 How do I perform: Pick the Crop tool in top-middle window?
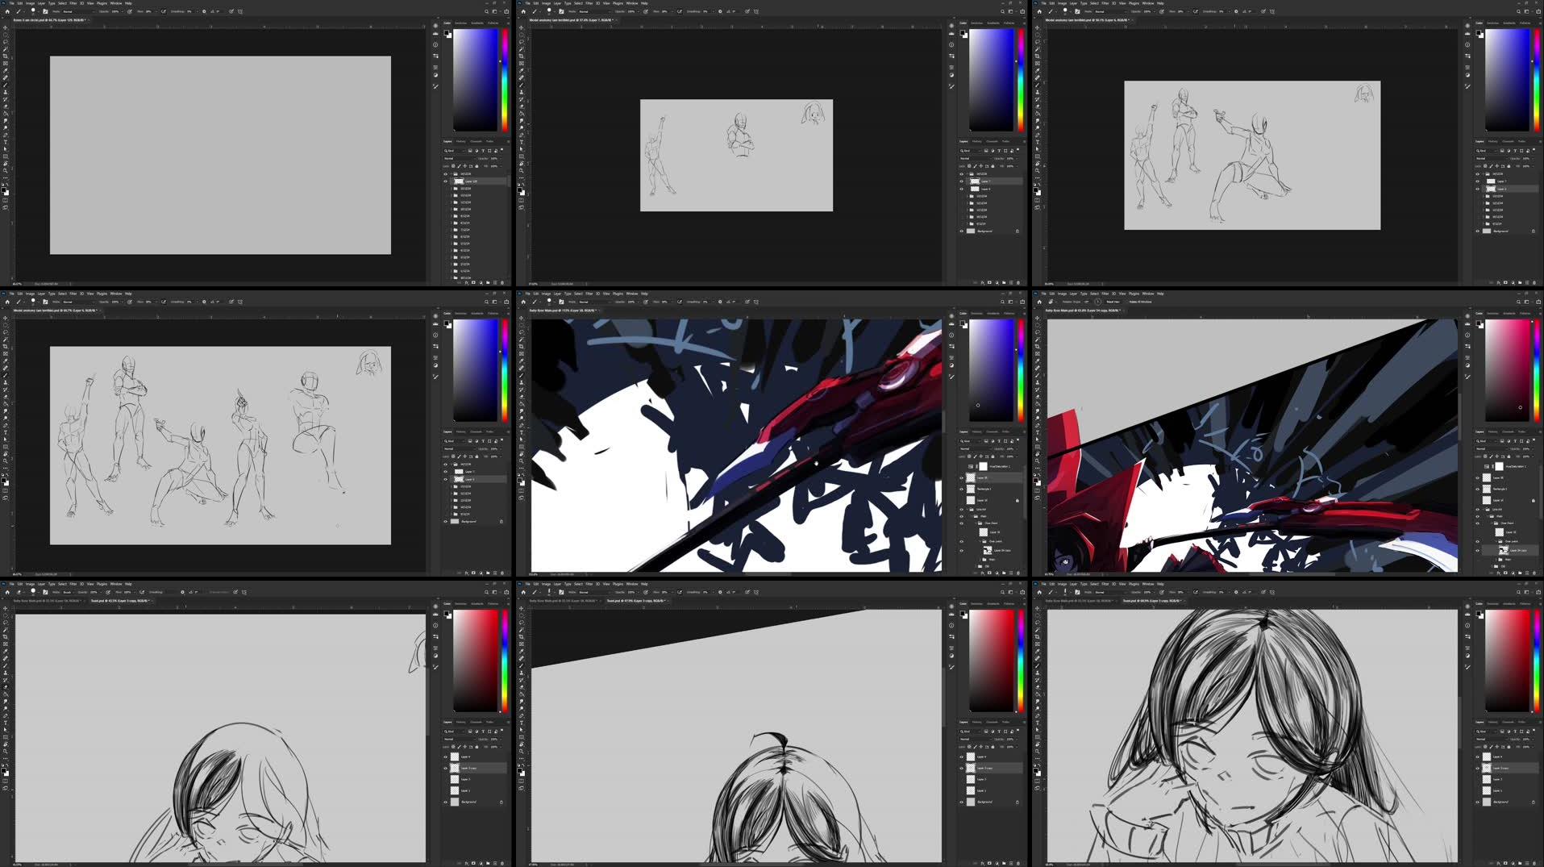(522, 56)
